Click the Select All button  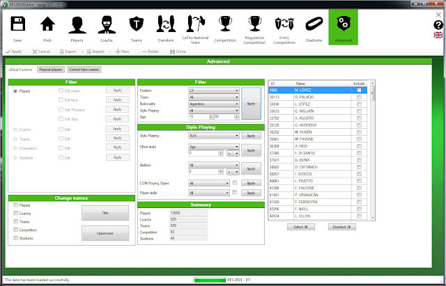coord(300,227)
